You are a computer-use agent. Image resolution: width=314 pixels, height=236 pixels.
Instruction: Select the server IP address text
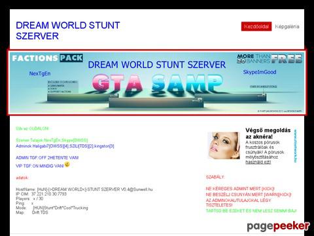click(x=49, y=194)
